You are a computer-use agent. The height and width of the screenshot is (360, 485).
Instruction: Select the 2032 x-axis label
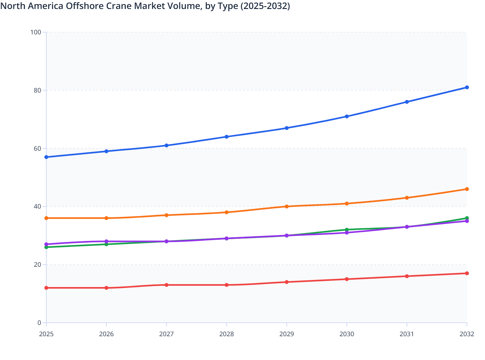(467, 335)
